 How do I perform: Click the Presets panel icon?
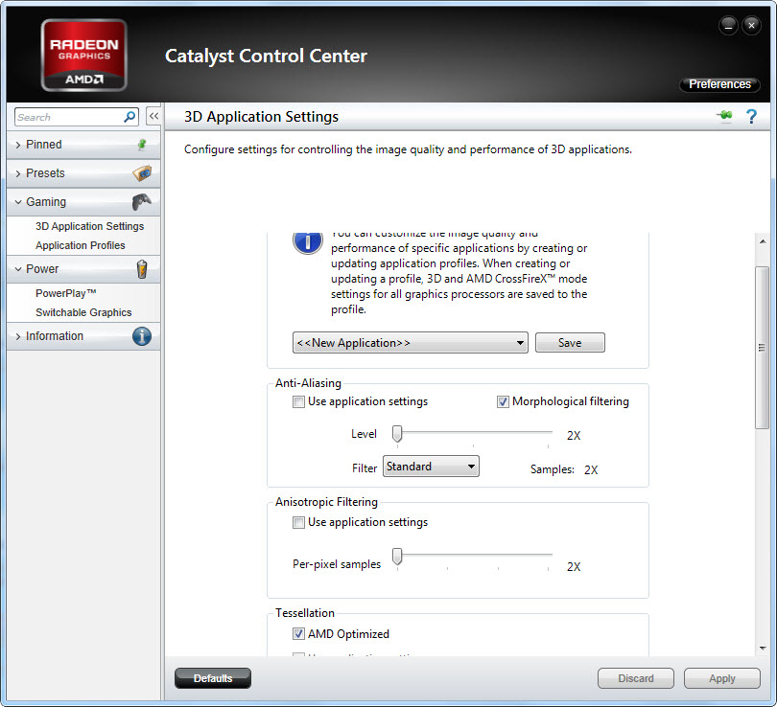pos(141,173)
